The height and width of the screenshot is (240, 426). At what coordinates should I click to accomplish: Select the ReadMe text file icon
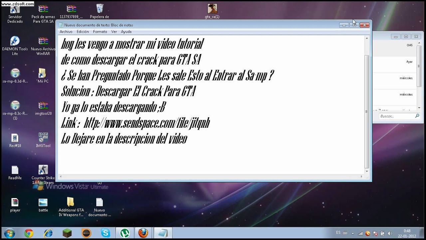[15, 173]
